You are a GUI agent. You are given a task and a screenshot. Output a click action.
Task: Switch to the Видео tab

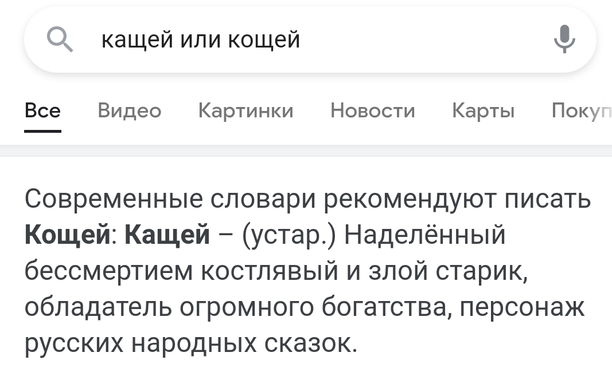pos(130,110)
